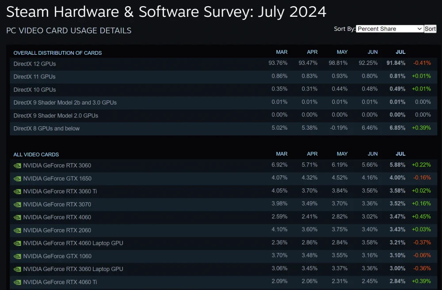
Task: Click the Steam Hardware & Software Survey title
Action: pyautogui.click(x=166, y=12)
